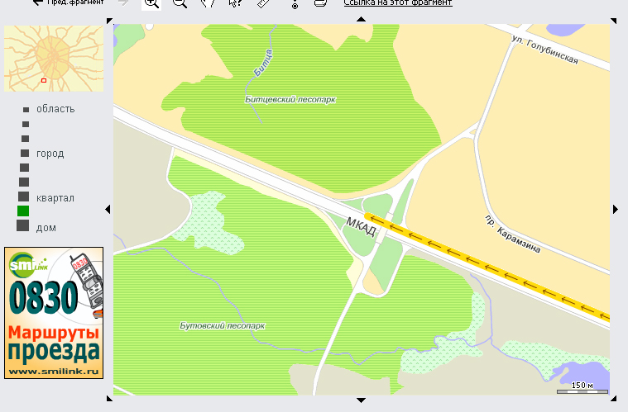The width and height of the screenshot is (628, 412).
Task: Click the print map icon
Action: point(320,3)
